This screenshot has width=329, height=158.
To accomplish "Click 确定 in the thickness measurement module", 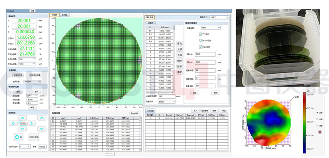I will [195, 93].
